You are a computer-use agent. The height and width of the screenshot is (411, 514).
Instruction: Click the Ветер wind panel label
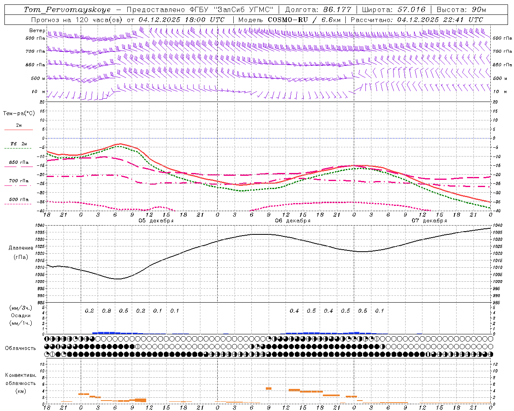pos(37,31)
